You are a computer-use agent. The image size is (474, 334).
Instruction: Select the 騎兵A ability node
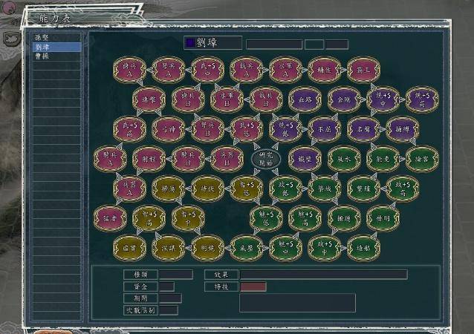pyautogui.click(x=110, y=159)
